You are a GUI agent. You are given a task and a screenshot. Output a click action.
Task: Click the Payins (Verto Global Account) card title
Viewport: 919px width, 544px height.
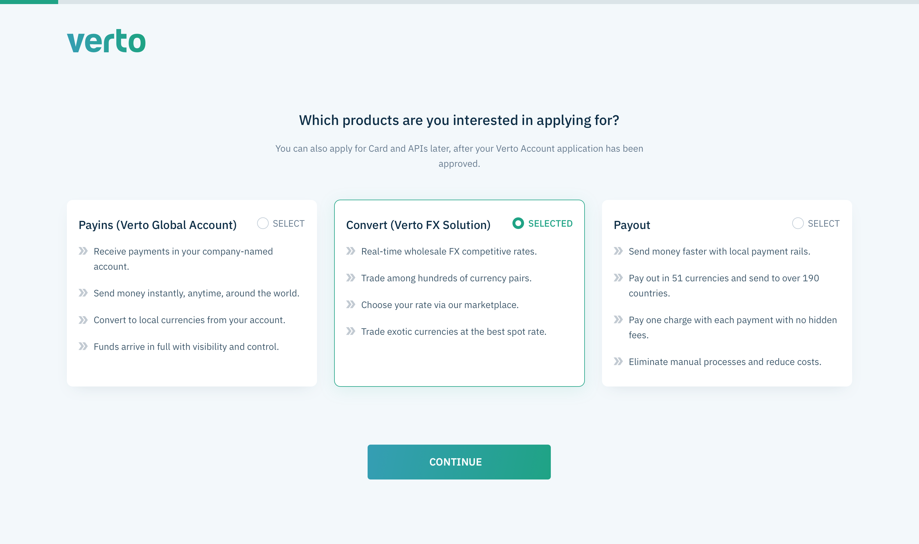click(157, 225)
